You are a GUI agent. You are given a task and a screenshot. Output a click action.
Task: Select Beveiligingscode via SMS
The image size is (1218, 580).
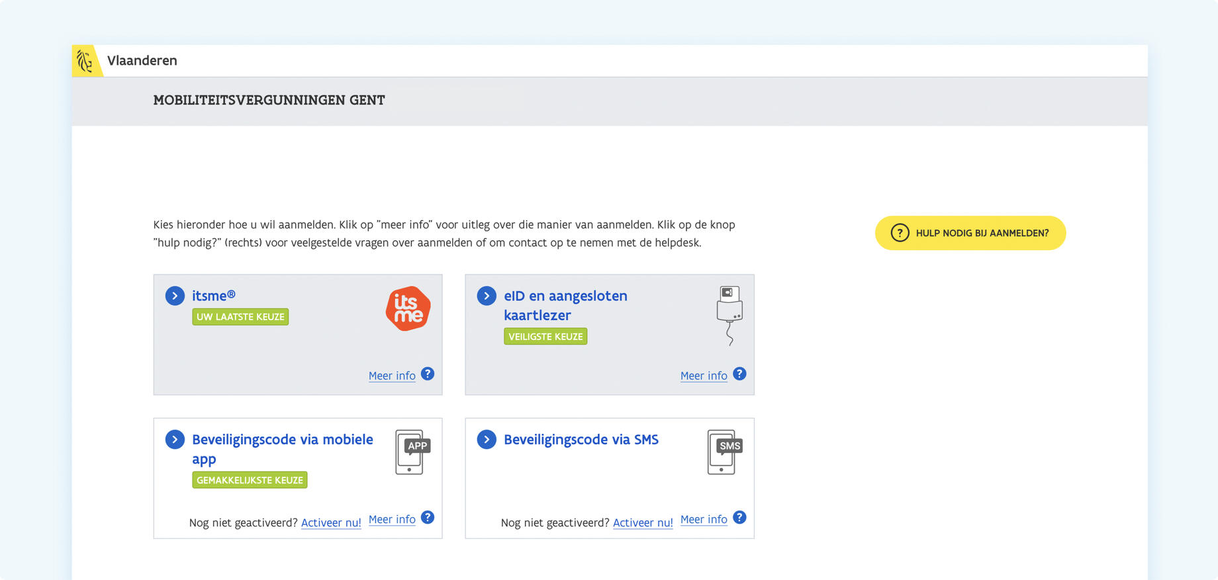581,440
